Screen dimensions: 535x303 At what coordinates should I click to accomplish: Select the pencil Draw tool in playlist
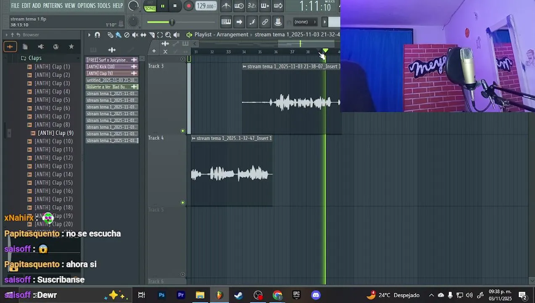click(110, 35)
